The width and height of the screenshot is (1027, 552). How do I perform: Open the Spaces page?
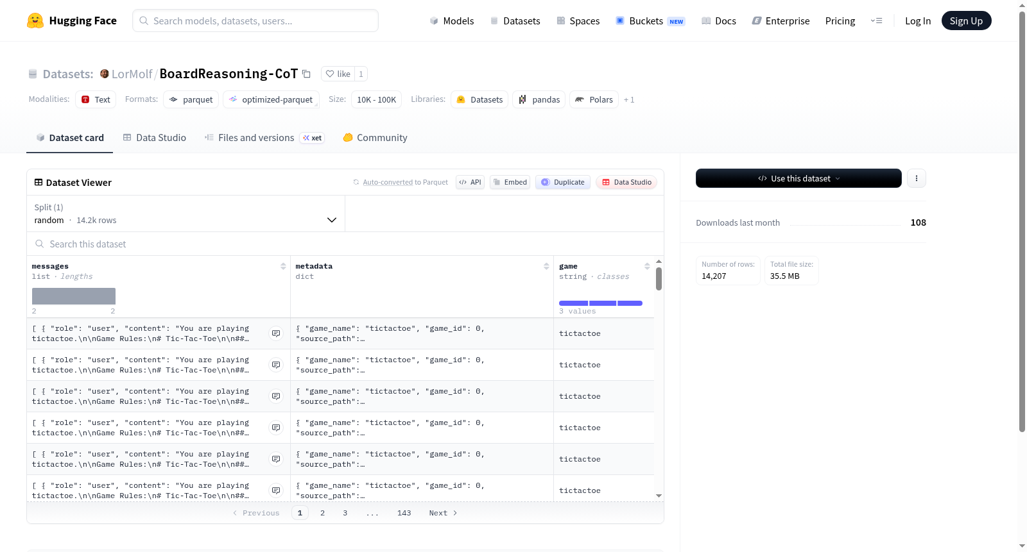pyautogui.click(x=578, y=21)
